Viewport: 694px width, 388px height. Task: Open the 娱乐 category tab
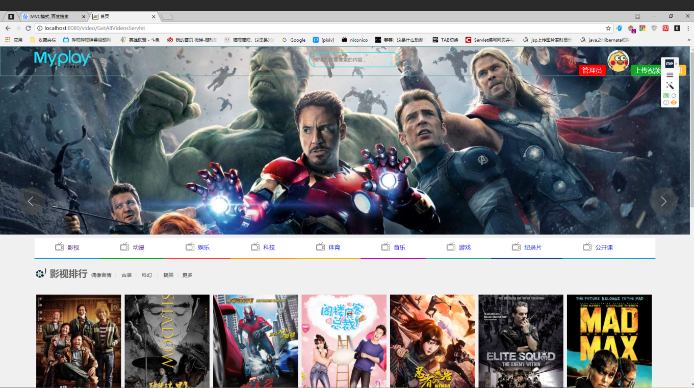(198, 247)
